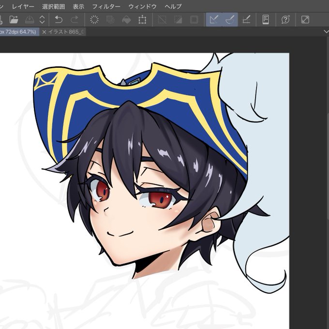This screenshot has height=329, width=329.
Task: Click the Undo arrow icon
Action: [x=59, y=20]
